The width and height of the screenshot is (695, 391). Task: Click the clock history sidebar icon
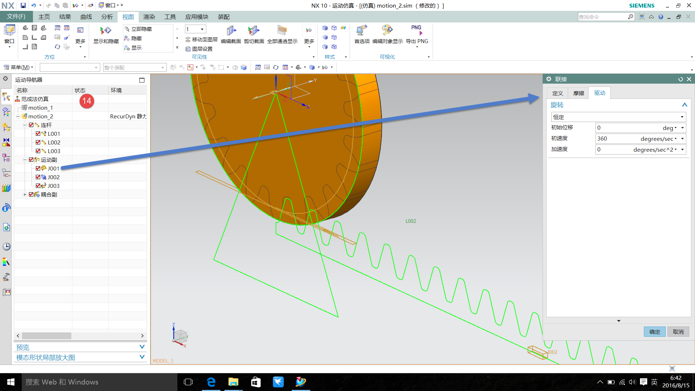click(x=6, y=247)
